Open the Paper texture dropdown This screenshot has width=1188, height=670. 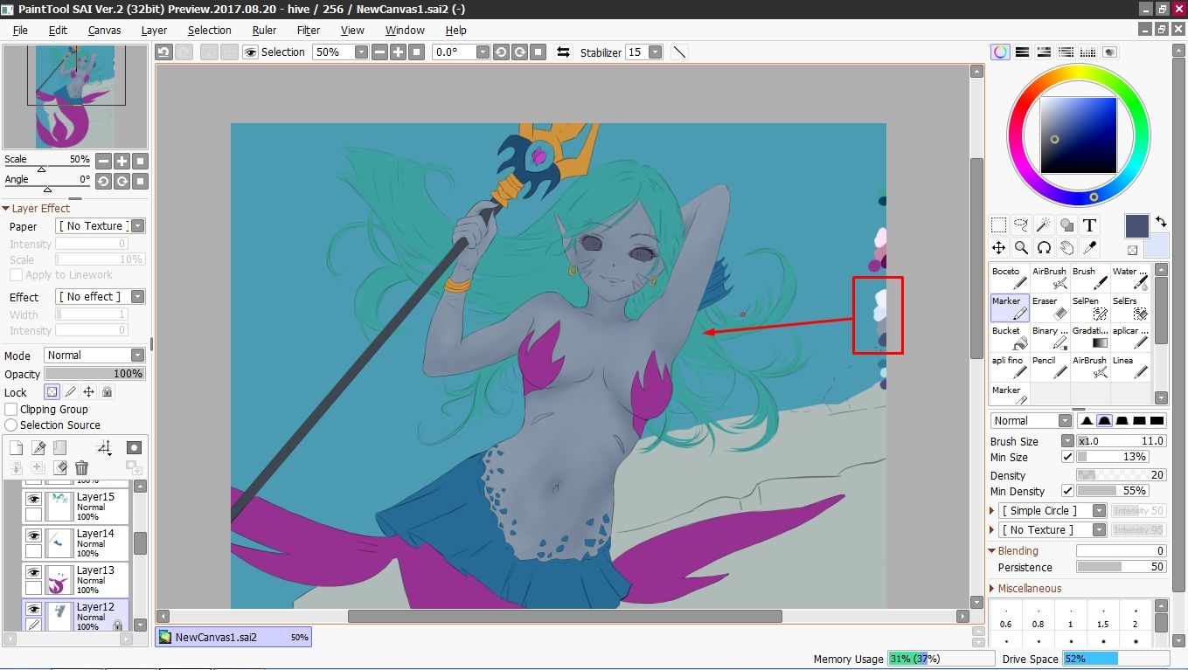[x=137, y=226]
